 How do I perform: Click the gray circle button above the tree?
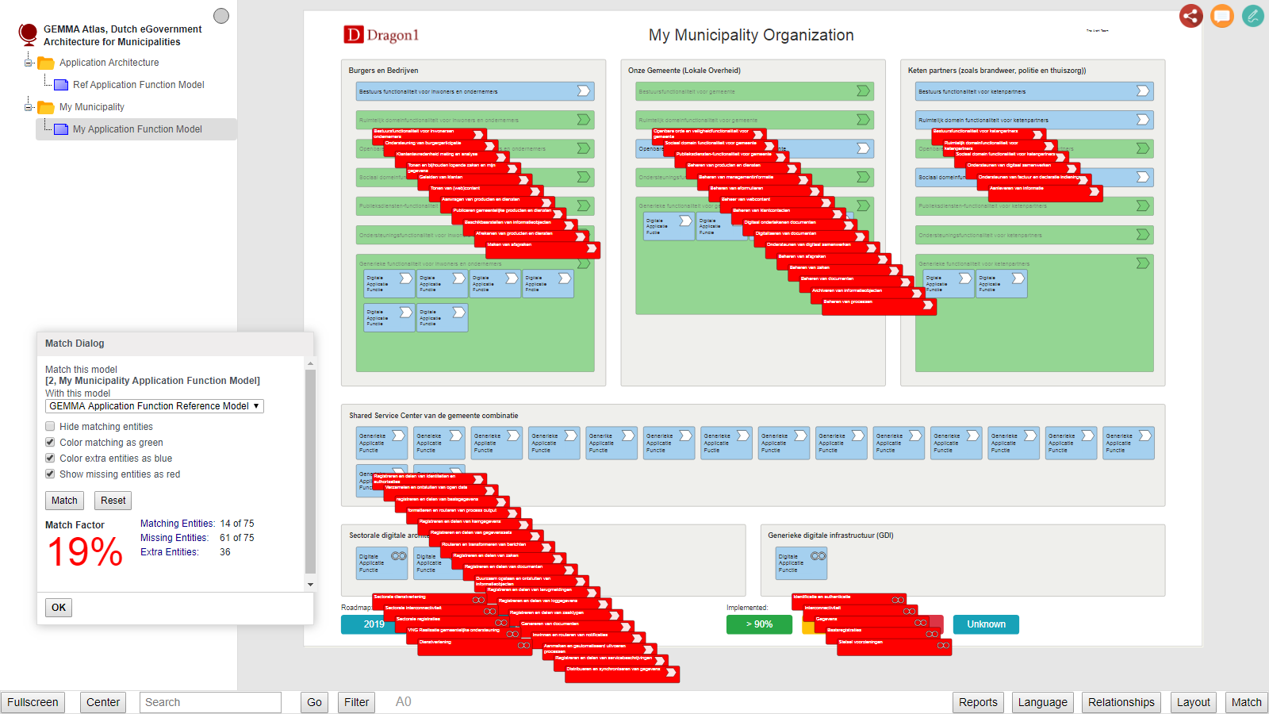click(221, 16)
